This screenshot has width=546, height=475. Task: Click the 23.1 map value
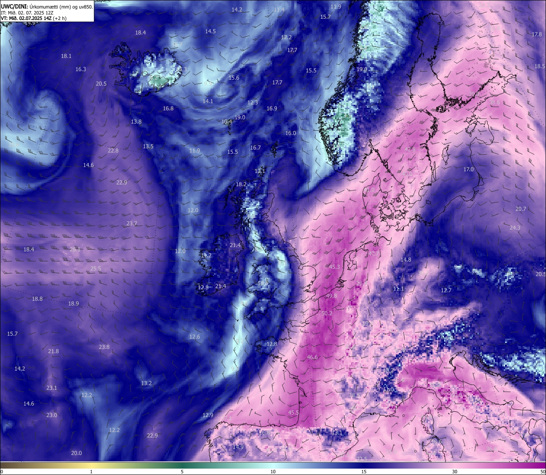52,388
